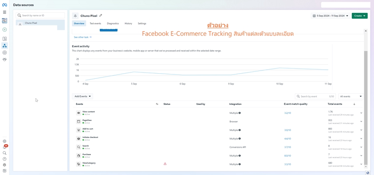Click the globe icon at bottom right
The height and width of the screenshot is (175, 374).
(368, 173)
